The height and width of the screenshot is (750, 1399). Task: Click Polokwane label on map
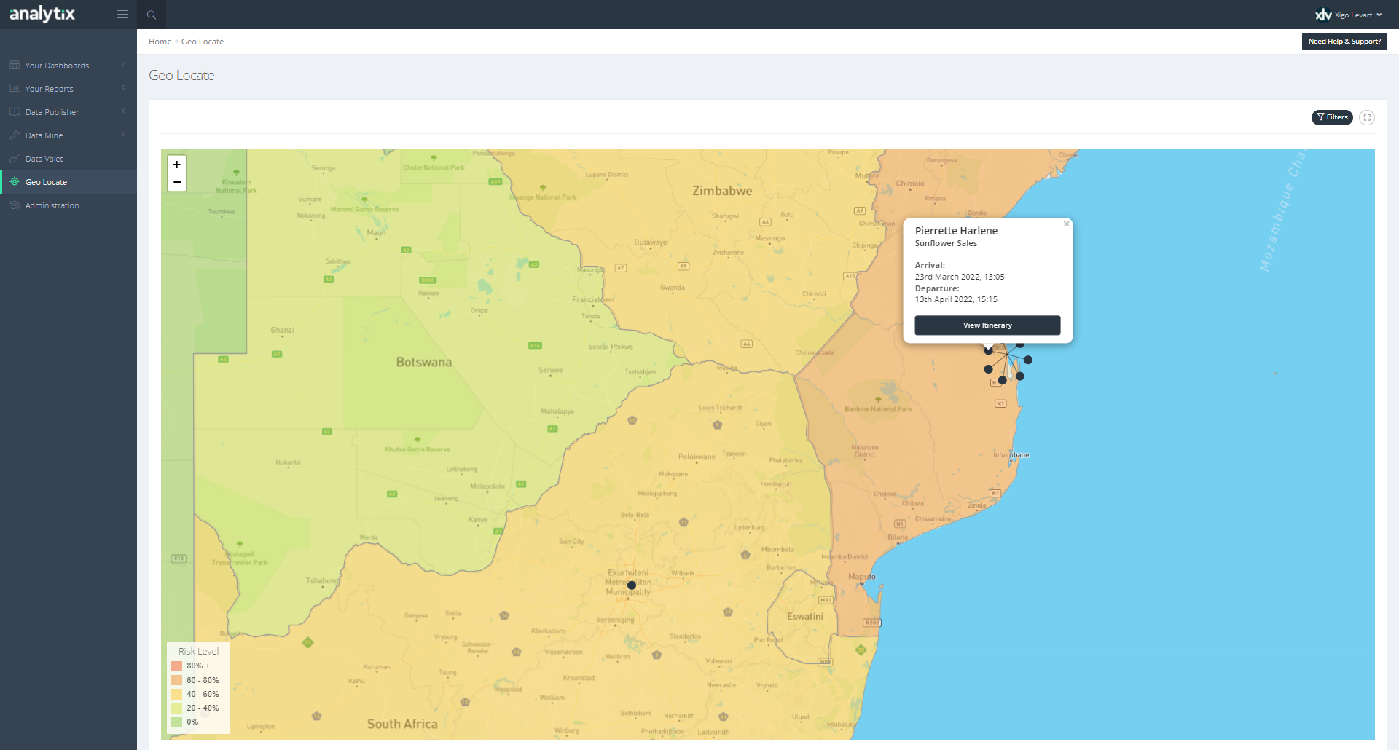tap(697, 457)
